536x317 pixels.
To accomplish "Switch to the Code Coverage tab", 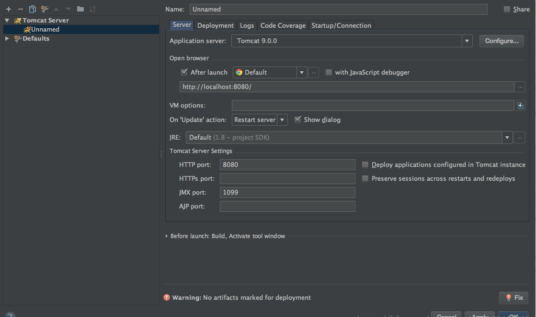I will 283,25.
